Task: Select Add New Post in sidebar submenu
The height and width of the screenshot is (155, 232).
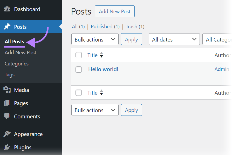Action: (x=21, y=52)
